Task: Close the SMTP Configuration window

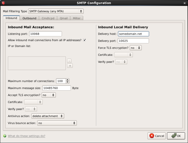Action: (185, 3)
